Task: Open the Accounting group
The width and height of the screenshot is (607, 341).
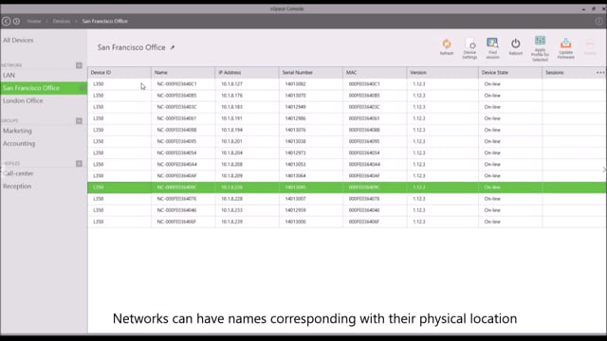Action: coord(19,144)
